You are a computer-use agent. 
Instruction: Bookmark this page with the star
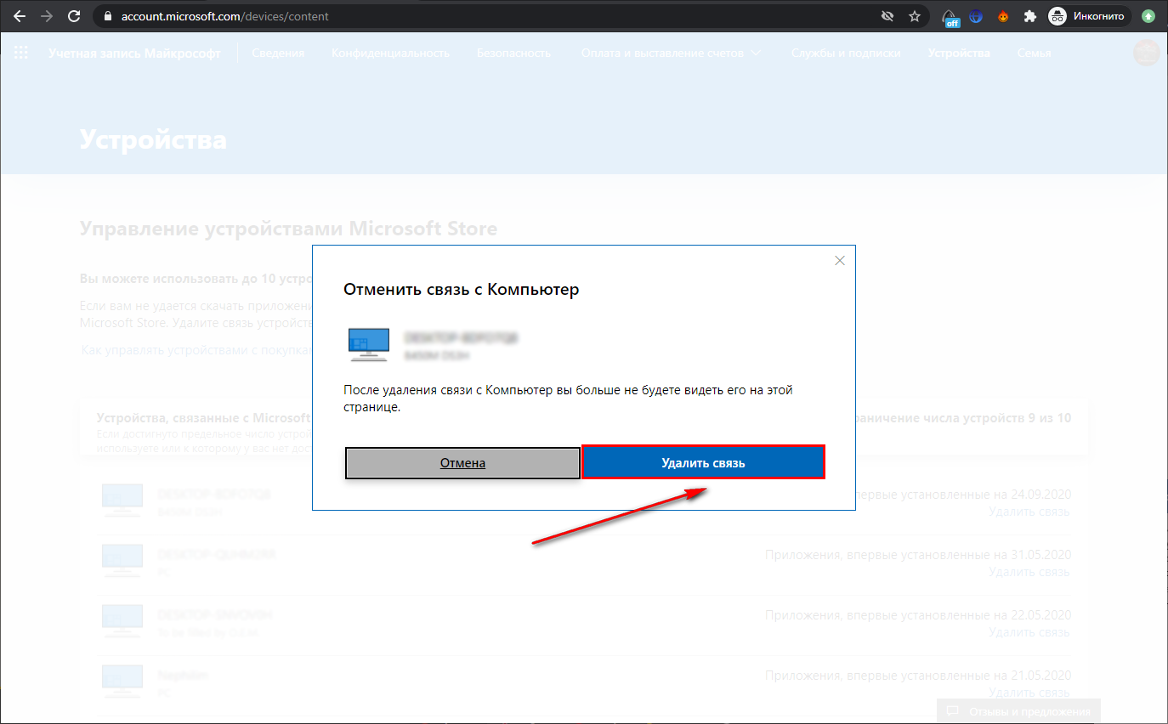coord(915,16)
